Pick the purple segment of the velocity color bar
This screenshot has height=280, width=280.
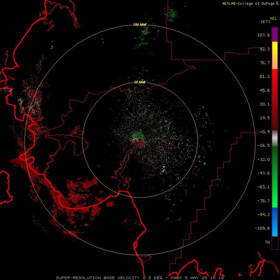(x=275, y=35)
